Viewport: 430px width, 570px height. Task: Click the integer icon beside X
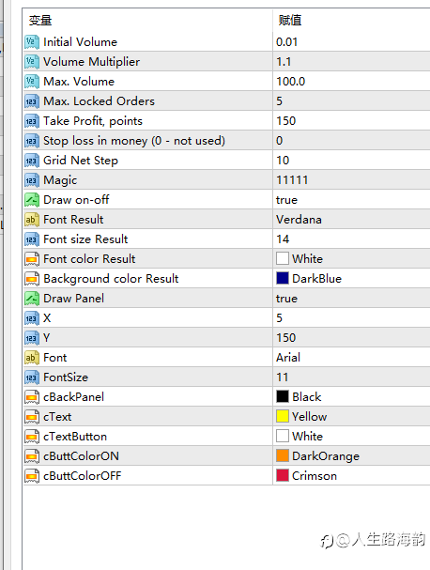(32, 318)
